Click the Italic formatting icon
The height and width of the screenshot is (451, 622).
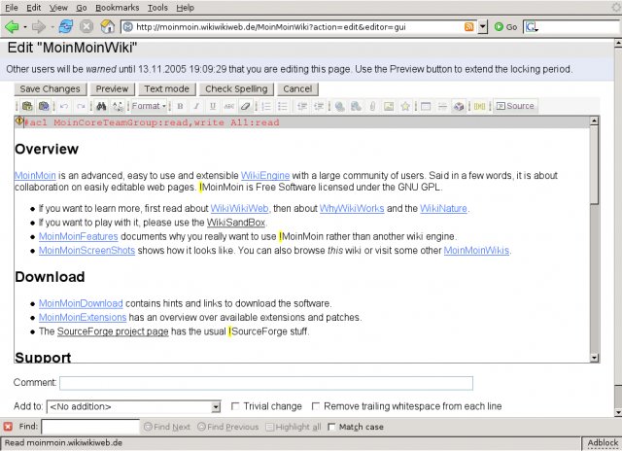click(x=197, y=106)
